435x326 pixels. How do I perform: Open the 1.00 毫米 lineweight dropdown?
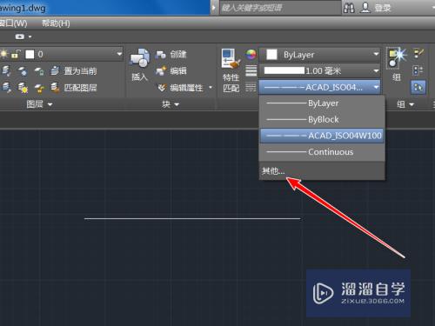point(319,70)
